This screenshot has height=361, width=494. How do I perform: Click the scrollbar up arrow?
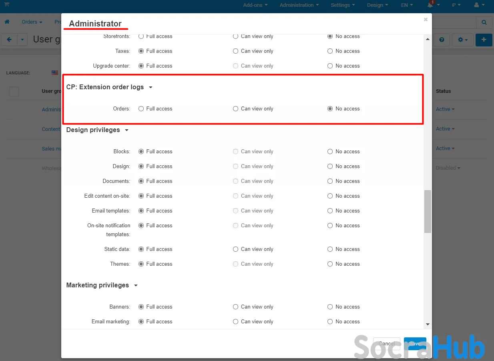tap(428, 39)
